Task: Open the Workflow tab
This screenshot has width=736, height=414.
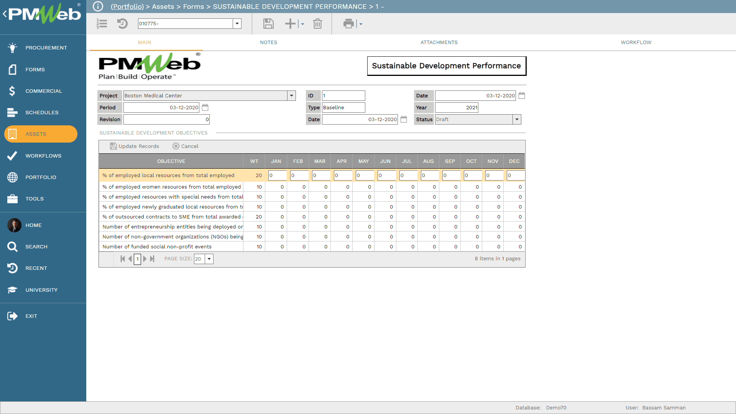Action: tap(636, 43)
